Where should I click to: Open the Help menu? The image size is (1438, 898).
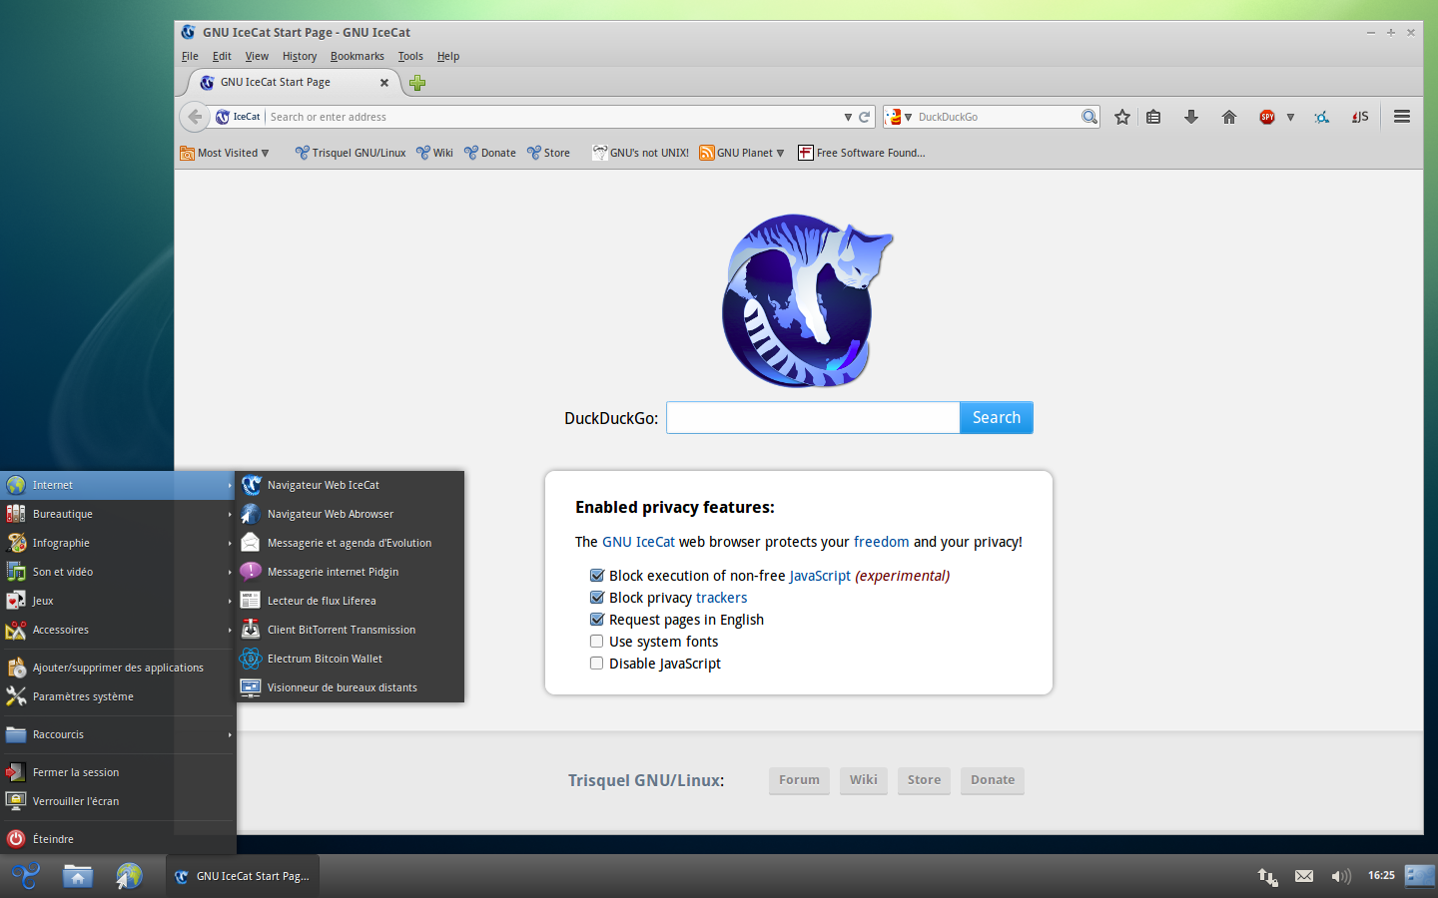pos(448,56)
